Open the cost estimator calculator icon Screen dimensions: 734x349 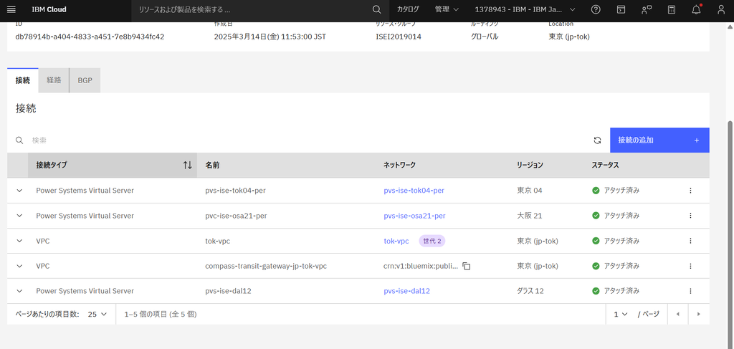tap(672, 9)
